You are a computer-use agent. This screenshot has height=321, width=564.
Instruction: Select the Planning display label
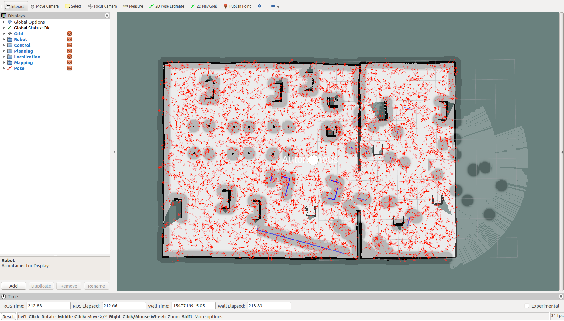(x=23, y=51)
